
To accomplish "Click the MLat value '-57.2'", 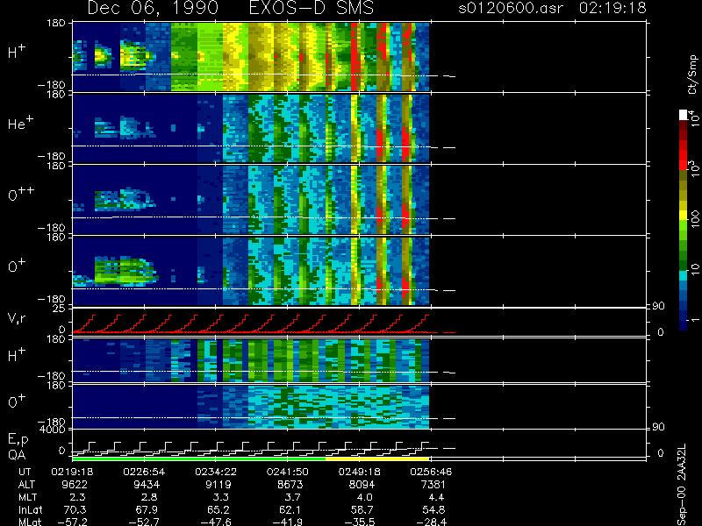I will tap(72, 522).
